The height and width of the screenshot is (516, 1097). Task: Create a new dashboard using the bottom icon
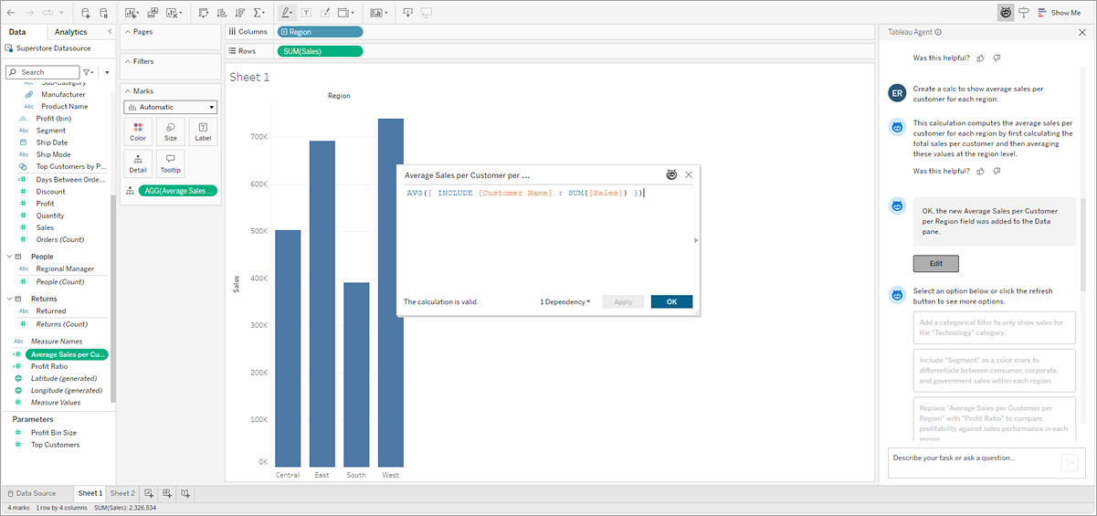[167, 493]
